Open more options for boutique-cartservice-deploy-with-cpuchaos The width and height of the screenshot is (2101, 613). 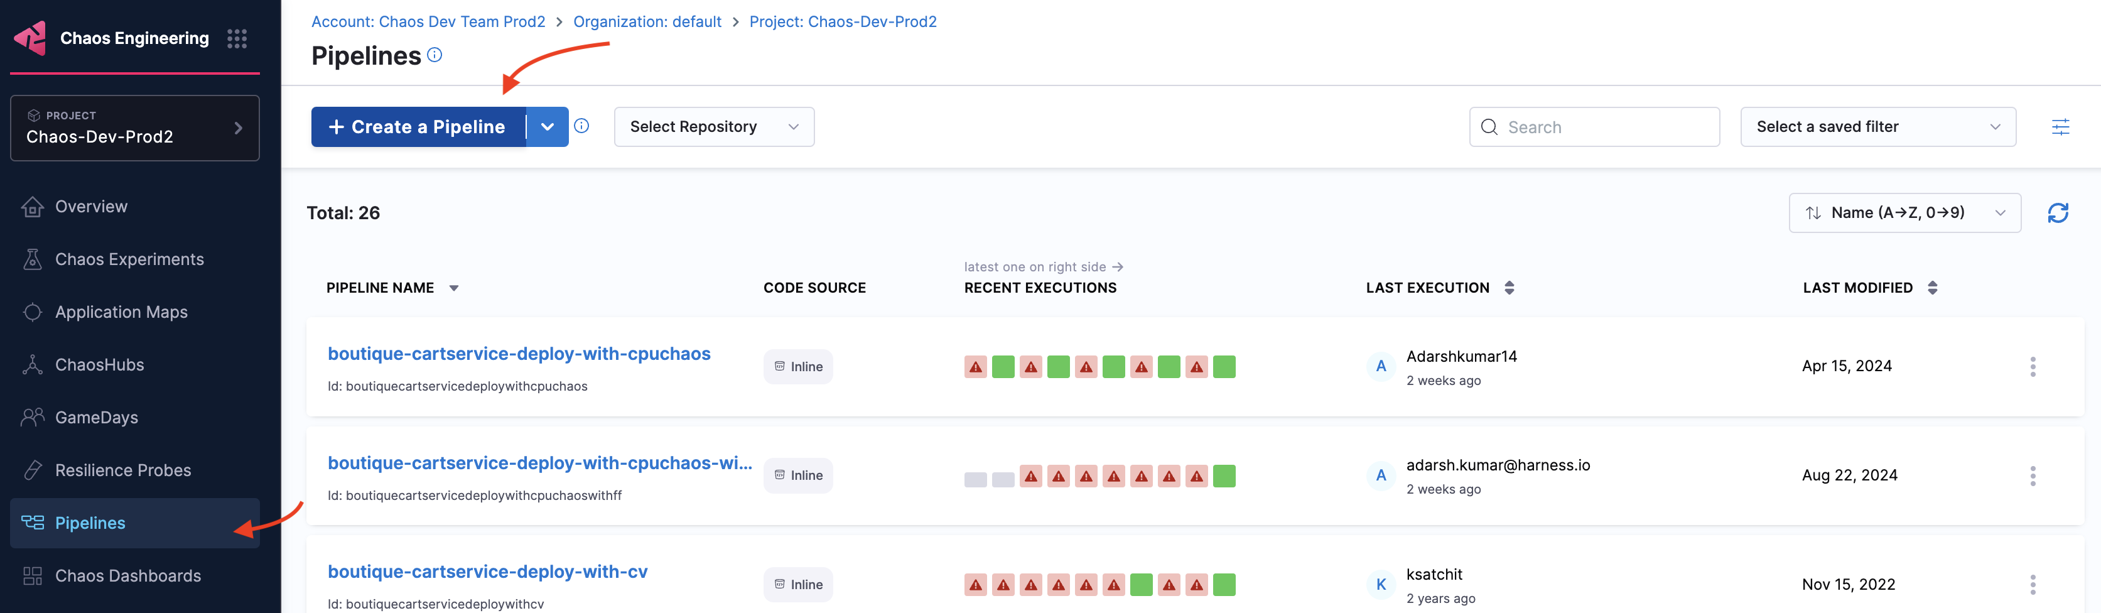tap(2032, 367)
